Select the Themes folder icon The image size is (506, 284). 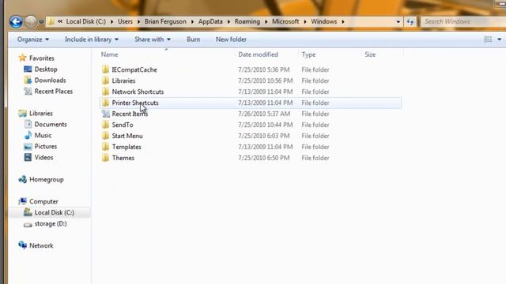pyautogui.click(x=105, y=158)
